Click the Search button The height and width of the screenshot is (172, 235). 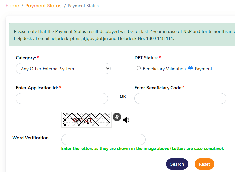[x=177, y=164]
